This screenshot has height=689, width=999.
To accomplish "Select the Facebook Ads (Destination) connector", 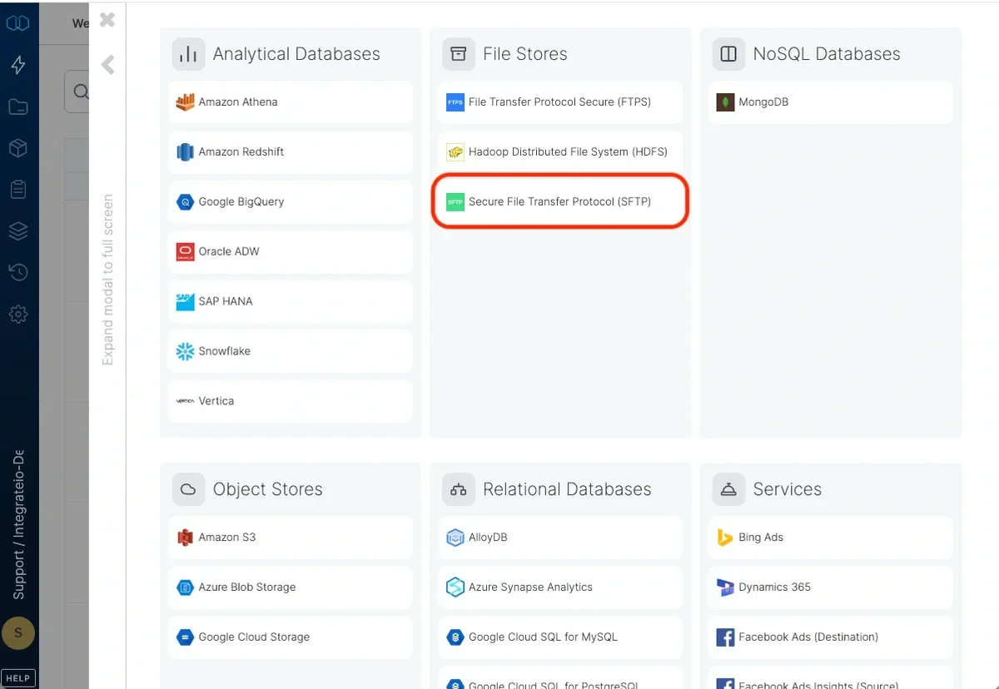I will point(829,637).
